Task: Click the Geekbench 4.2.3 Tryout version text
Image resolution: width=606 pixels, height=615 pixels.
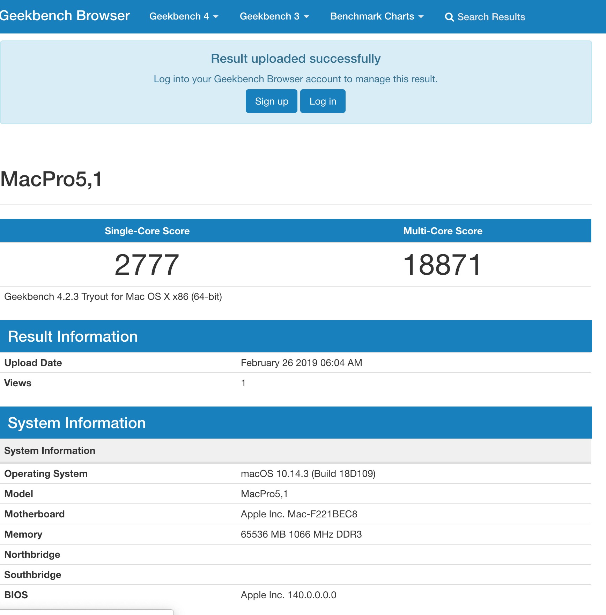Action: tap(113, 297)
